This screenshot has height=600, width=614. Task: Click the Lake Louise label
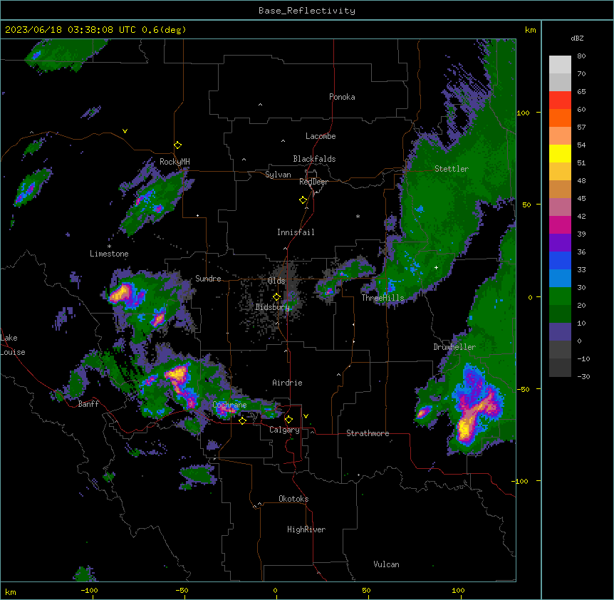13,345
